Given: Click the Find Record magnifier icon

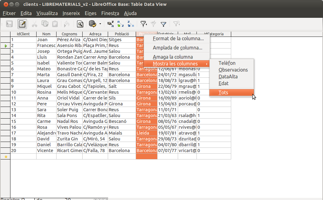Looking at the screenshot, I should pos(80,24).
